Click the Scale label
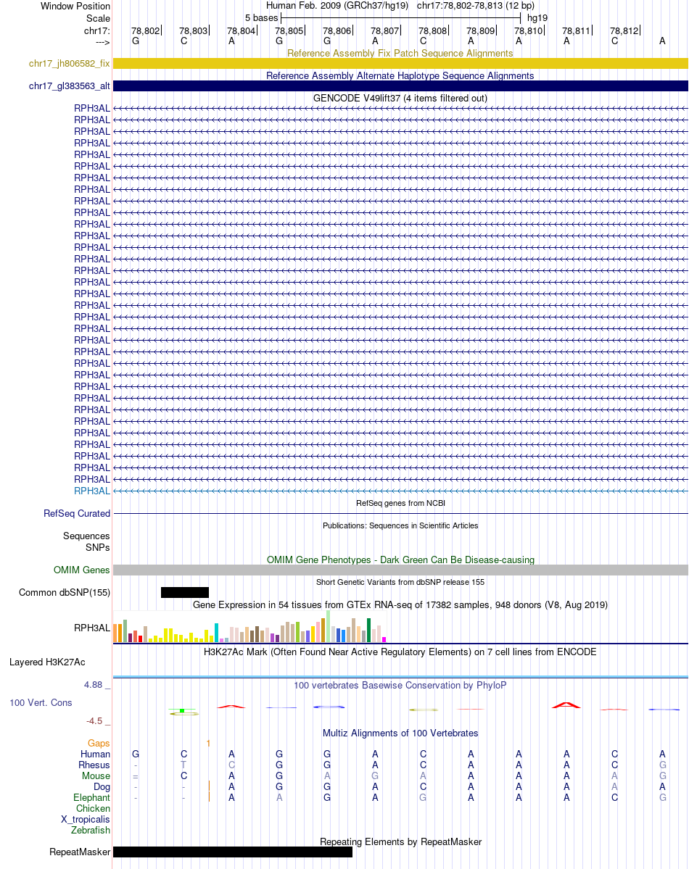The width and height of the screenshot is (689, 869). tap(98, 18)
